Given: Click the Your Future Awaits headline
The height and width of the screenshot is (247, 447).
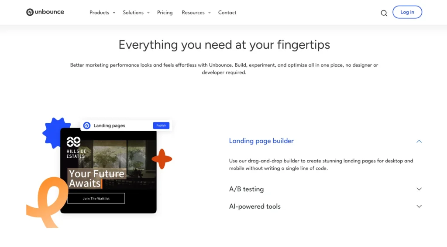Looking at the screenshot, I should [96, 178].
